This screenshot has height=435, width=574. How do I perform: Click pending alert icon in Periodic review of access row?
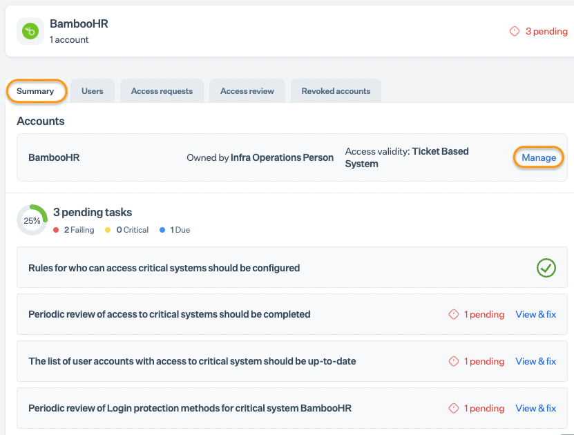454,314
